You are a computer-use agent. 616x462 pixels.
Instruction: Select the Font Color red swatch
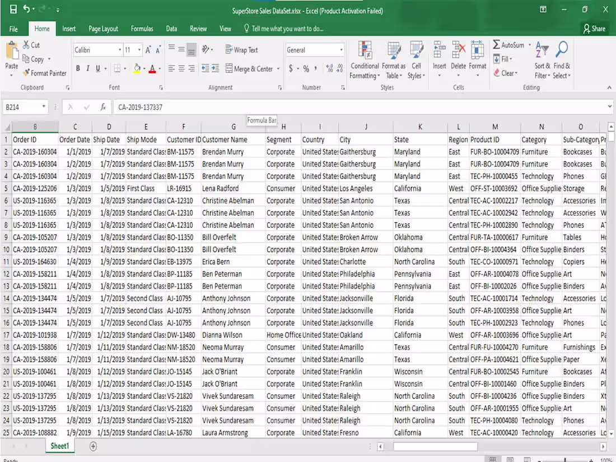pos(153,68)
